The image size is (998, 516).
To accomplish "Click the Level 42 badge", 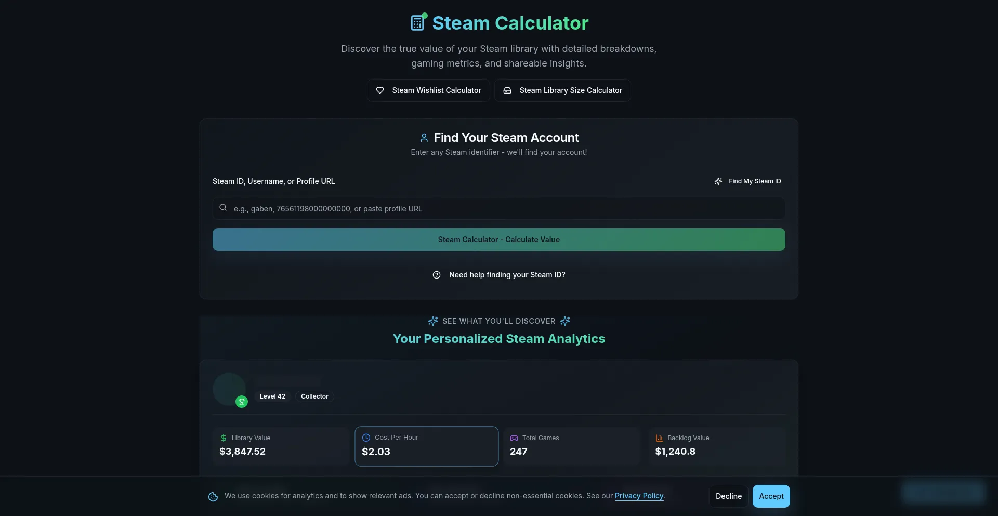I will click(272, 396).
